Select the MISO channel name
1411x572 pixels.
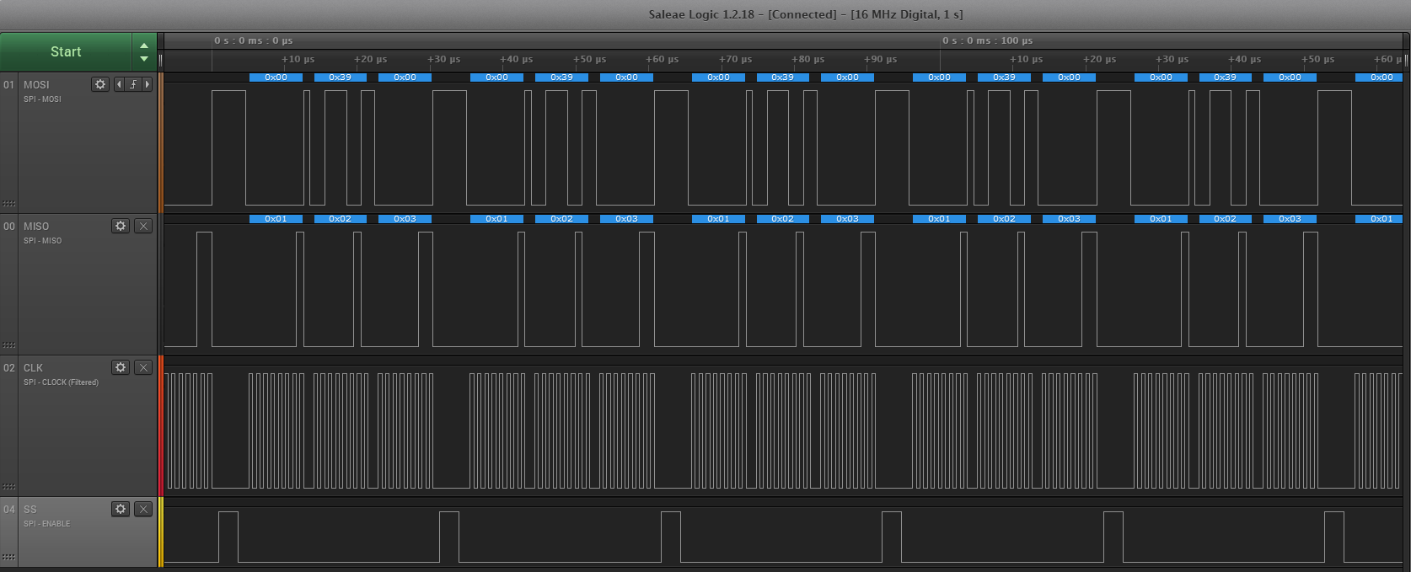coord(36,227)
